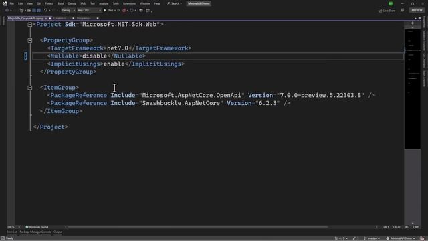Open the XML menu
The image size is (428, 241).
pyautogui.click(x=83, y=3)
